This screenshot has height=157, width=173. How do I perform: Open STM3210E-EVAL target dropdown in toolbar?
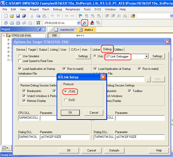point(79,23)
